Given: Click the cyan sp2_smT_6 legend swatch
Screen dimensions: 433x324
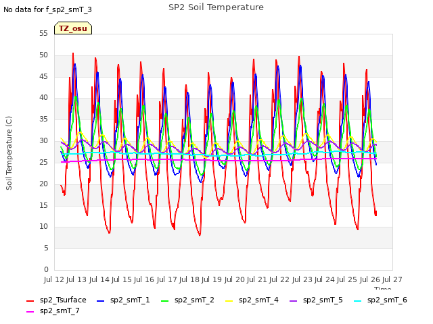Looking at the screenshot, I should click(x=357, y=301).
